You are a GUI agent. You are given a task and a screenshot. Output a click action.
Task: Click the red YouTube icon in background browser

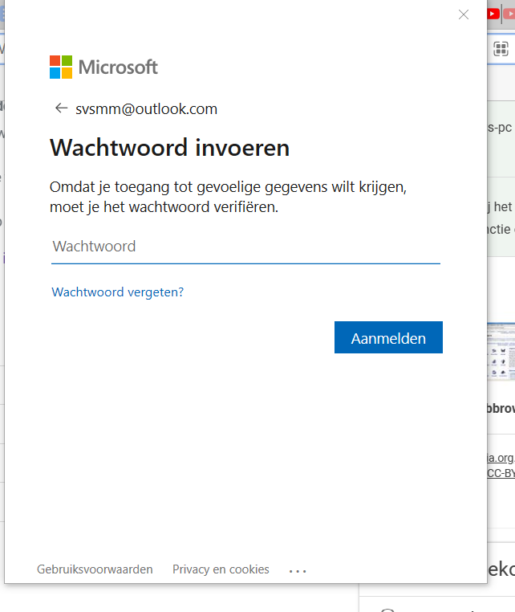[493, 14]
